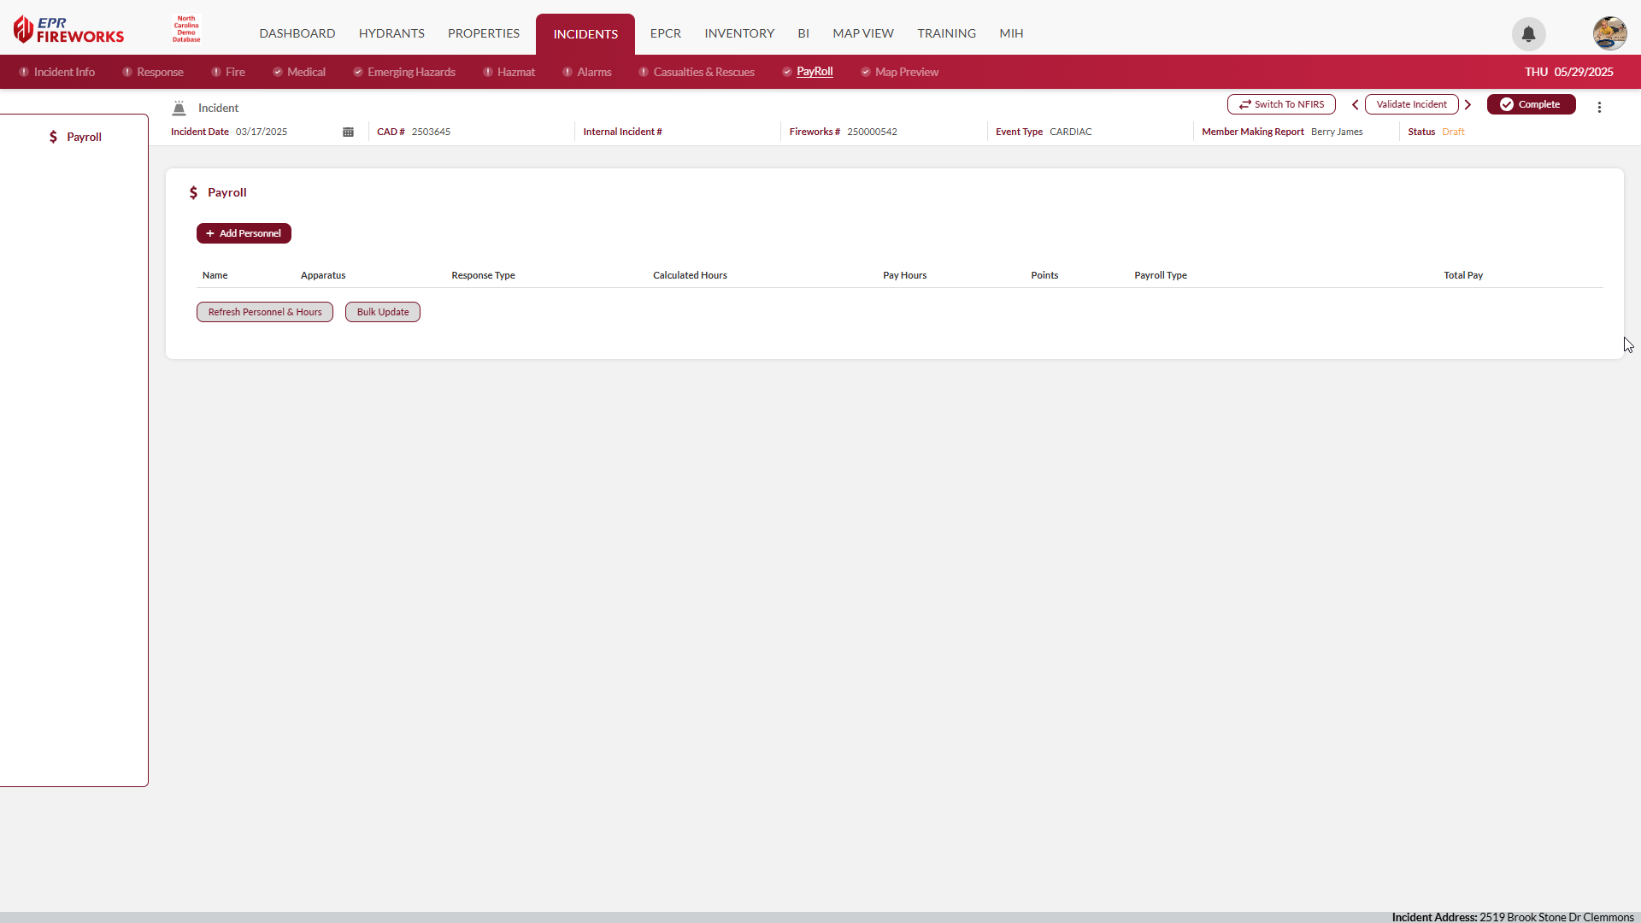Click Refresh Personnel & Hours

(264, 312)
